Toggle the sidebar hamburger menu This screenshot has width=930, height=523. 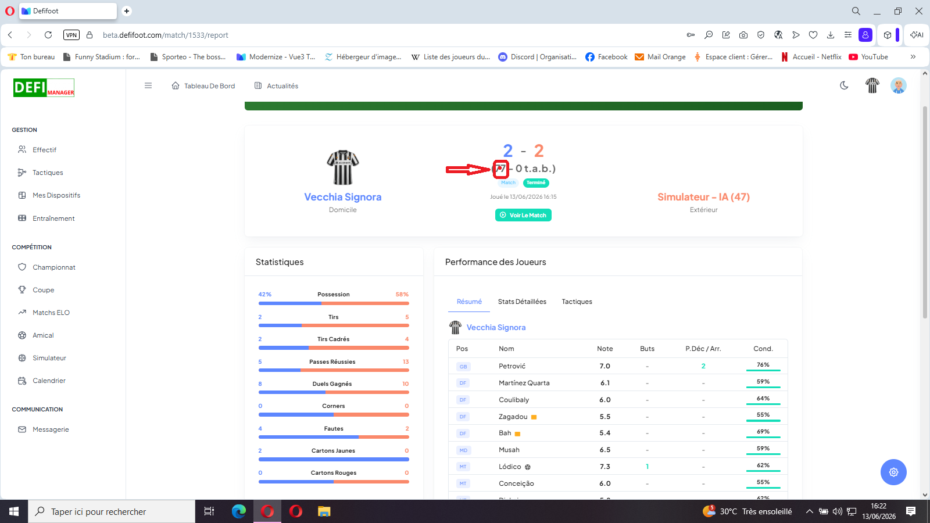[148, 85]
